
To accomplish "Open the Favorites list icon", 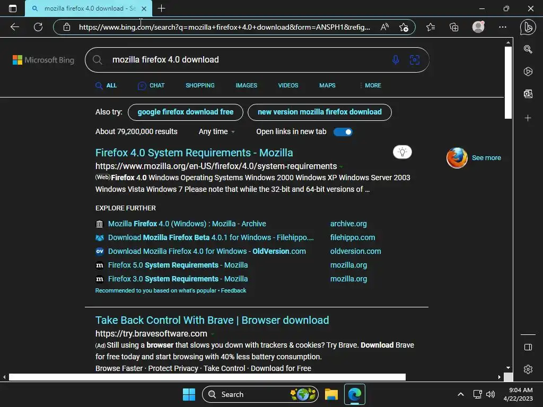I will [x=431, y=27].
